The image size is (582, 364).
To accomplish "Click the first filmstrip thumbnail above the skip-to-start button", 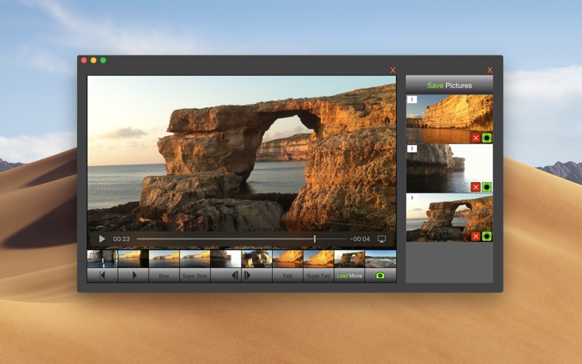I will (103, 258).
